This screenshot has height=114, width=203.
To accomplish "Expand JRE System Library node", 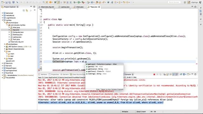I will pyautogui.click(x=5, y=47).
